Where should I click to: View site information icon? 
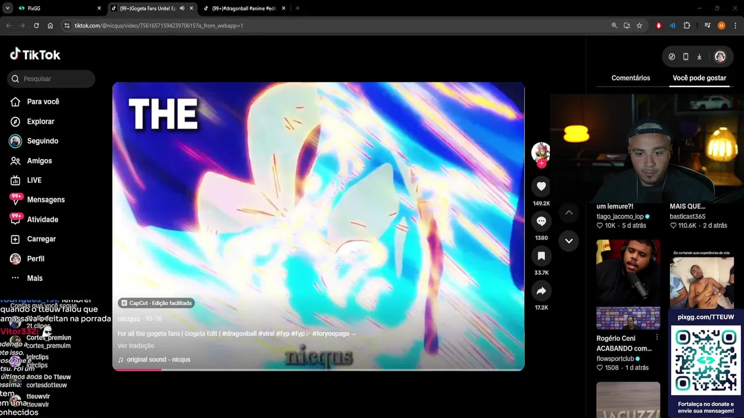67,26
